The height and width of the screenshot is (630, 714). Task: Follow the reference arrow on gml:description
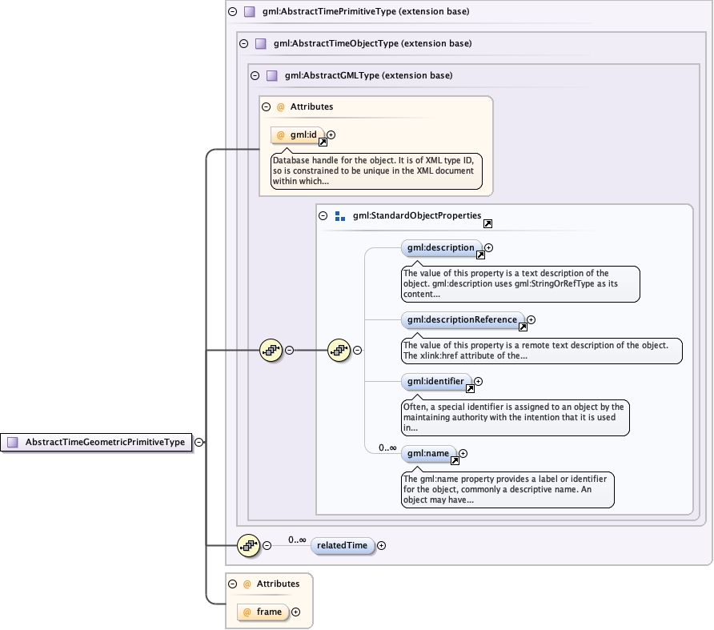[480, 255]
